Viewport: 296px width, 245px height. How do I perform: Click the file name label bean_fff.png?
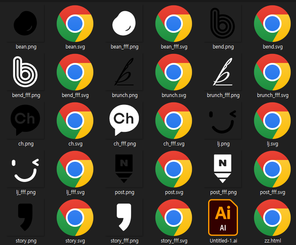click(124, 46)
